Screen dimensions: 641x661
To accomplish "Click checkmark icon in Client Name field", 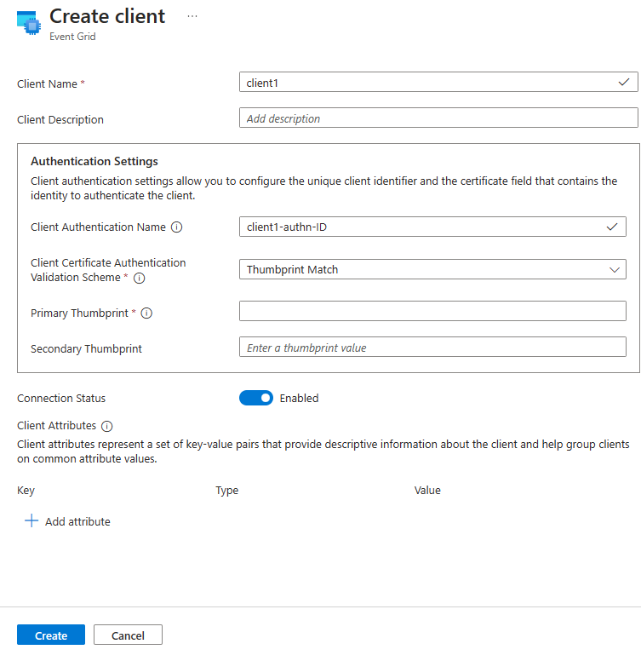I will (x=624, y=83).
